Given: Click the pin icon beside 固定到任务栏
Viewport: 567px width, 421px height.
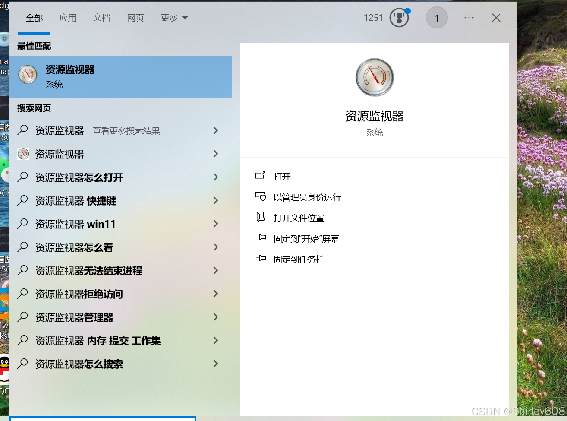Looking at the screenshot, I should [261, 258].
